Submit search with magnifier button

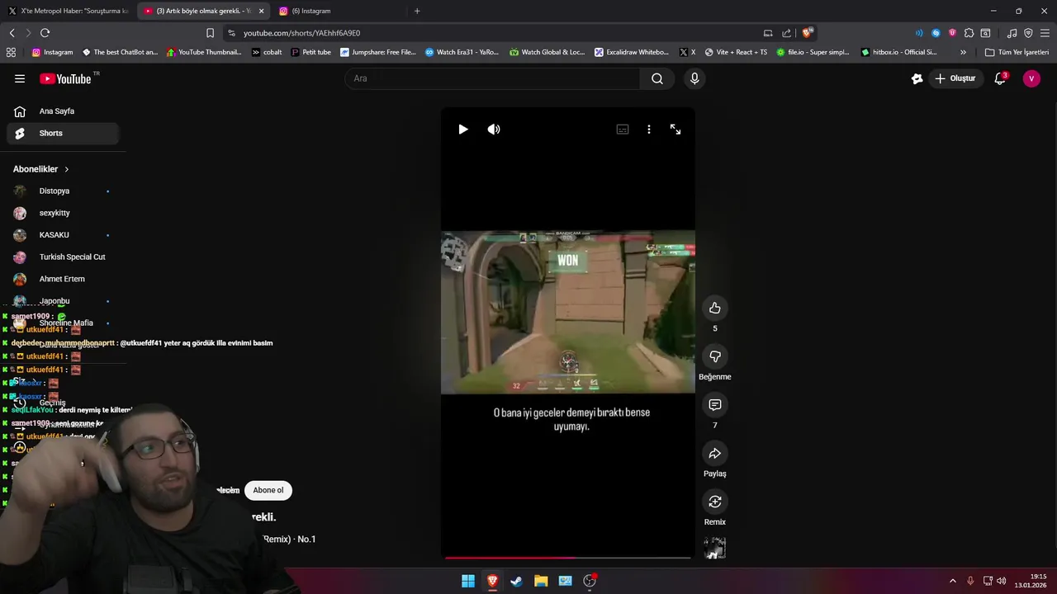click(x=657, y=78)
